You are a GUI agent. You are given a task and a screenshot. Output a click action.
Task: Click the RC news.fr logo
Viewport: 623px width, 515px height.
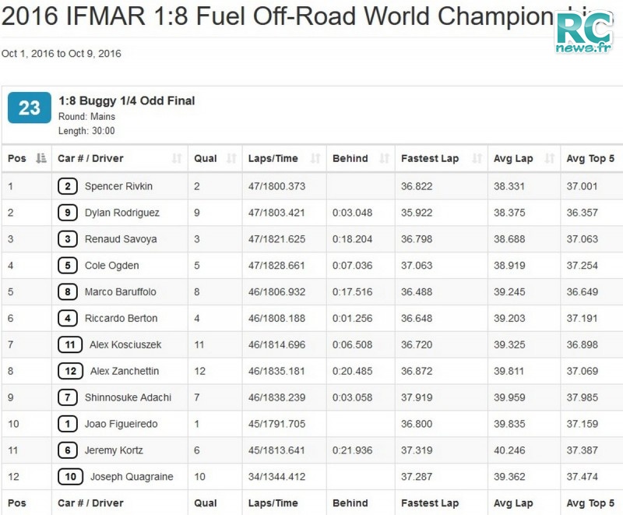click(583, 32)
